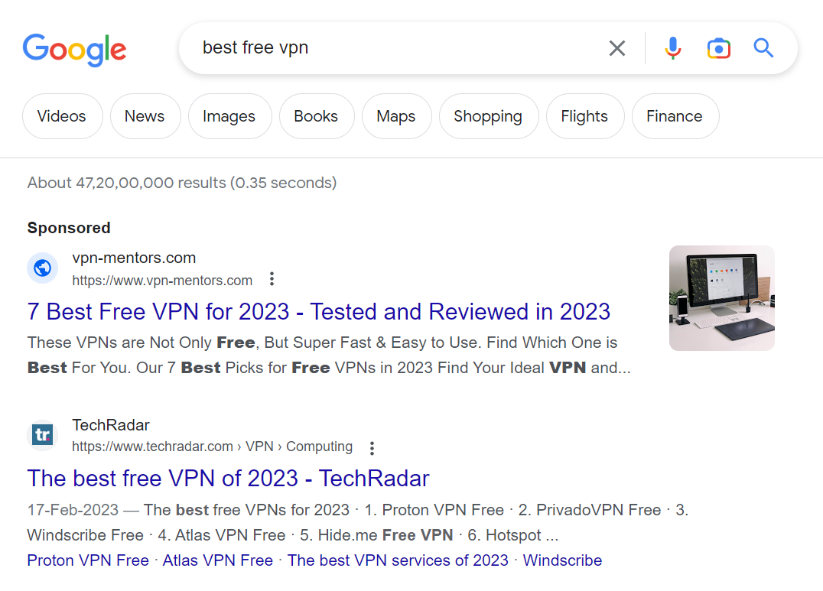Open '7 Best Free VPN for 2023' ad link
The height and width of the screenshot is (591, 823).
319,312
